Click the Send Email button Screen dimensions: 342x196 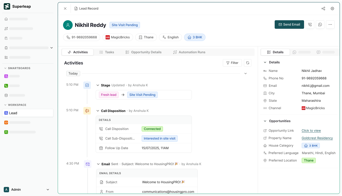[x=289, y=24]
